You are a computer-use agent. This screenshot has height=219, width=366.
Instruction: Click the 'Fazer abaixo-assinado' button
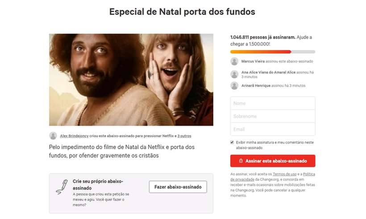coord(178,187)
